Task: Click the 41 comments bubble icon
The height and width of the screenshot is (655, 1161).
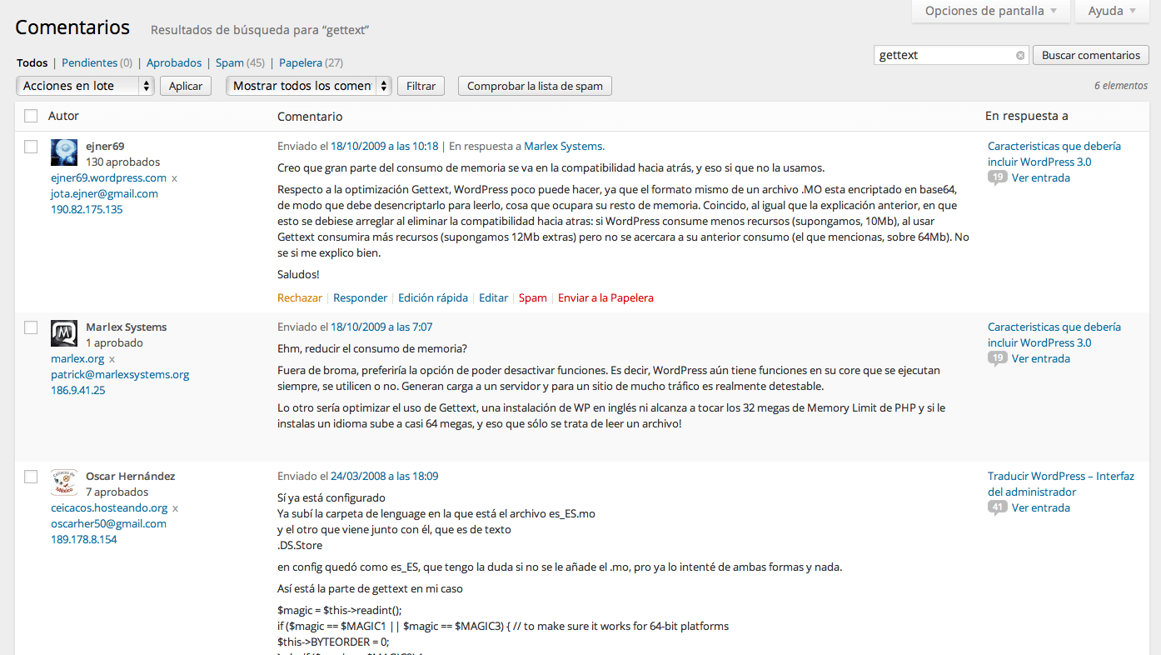Action: pos(997,507)
